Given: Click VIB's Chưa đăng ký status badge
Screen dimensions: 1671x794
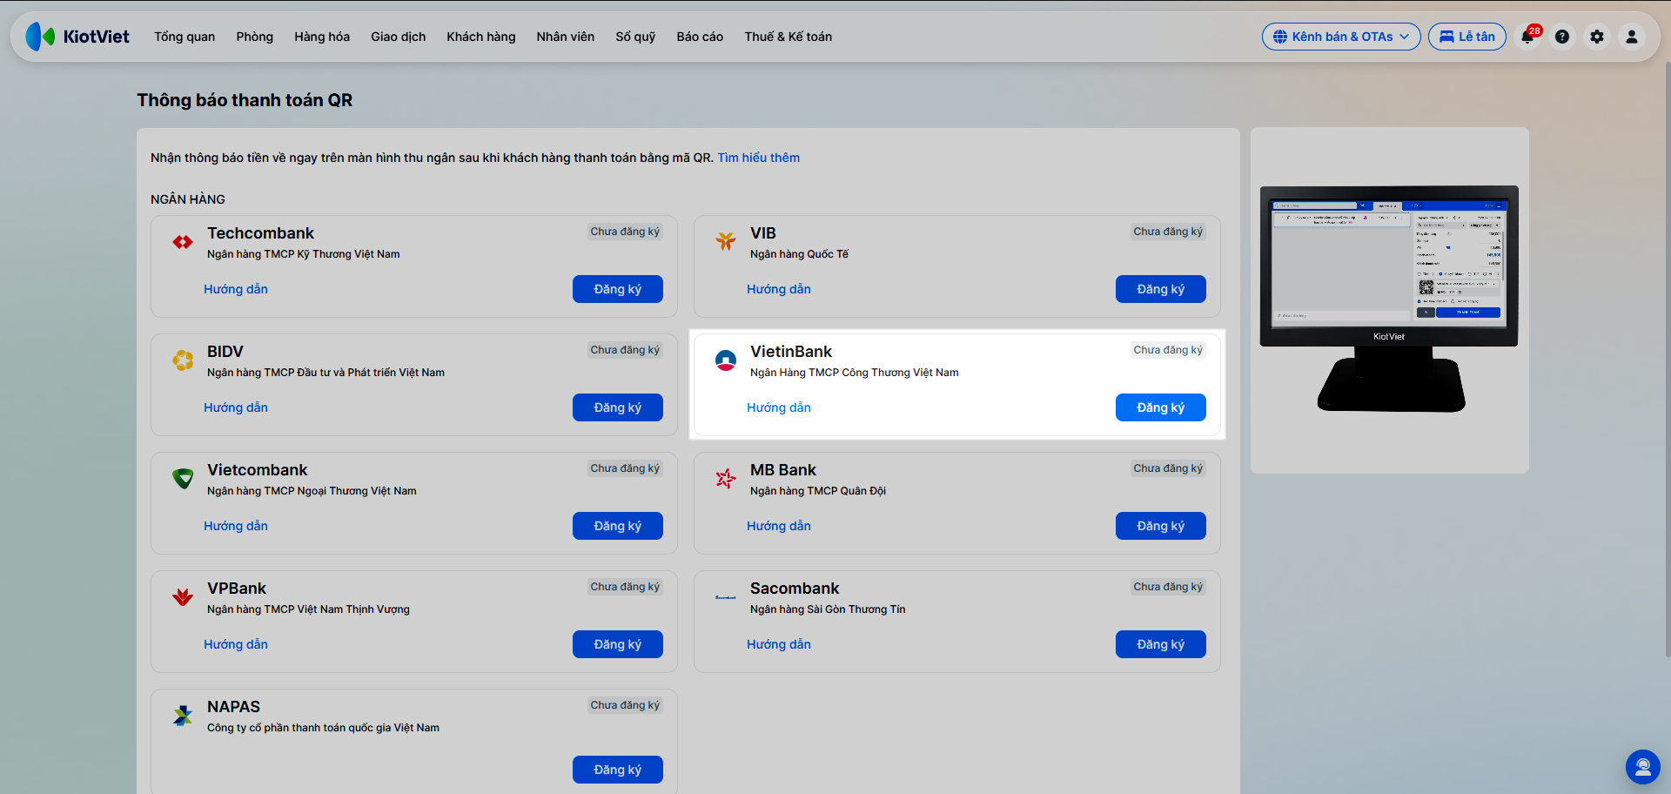Looking at the screenshot, I should 1168,232.
